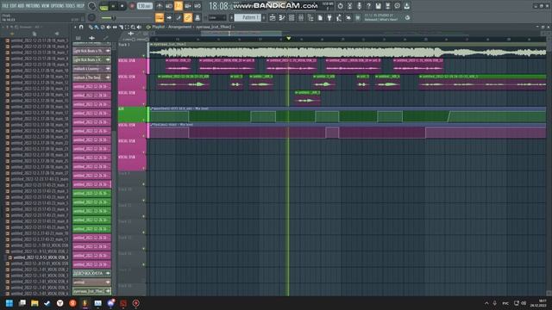Open the Pattern 1 selector
552x310 pixels.
(248, 17)
